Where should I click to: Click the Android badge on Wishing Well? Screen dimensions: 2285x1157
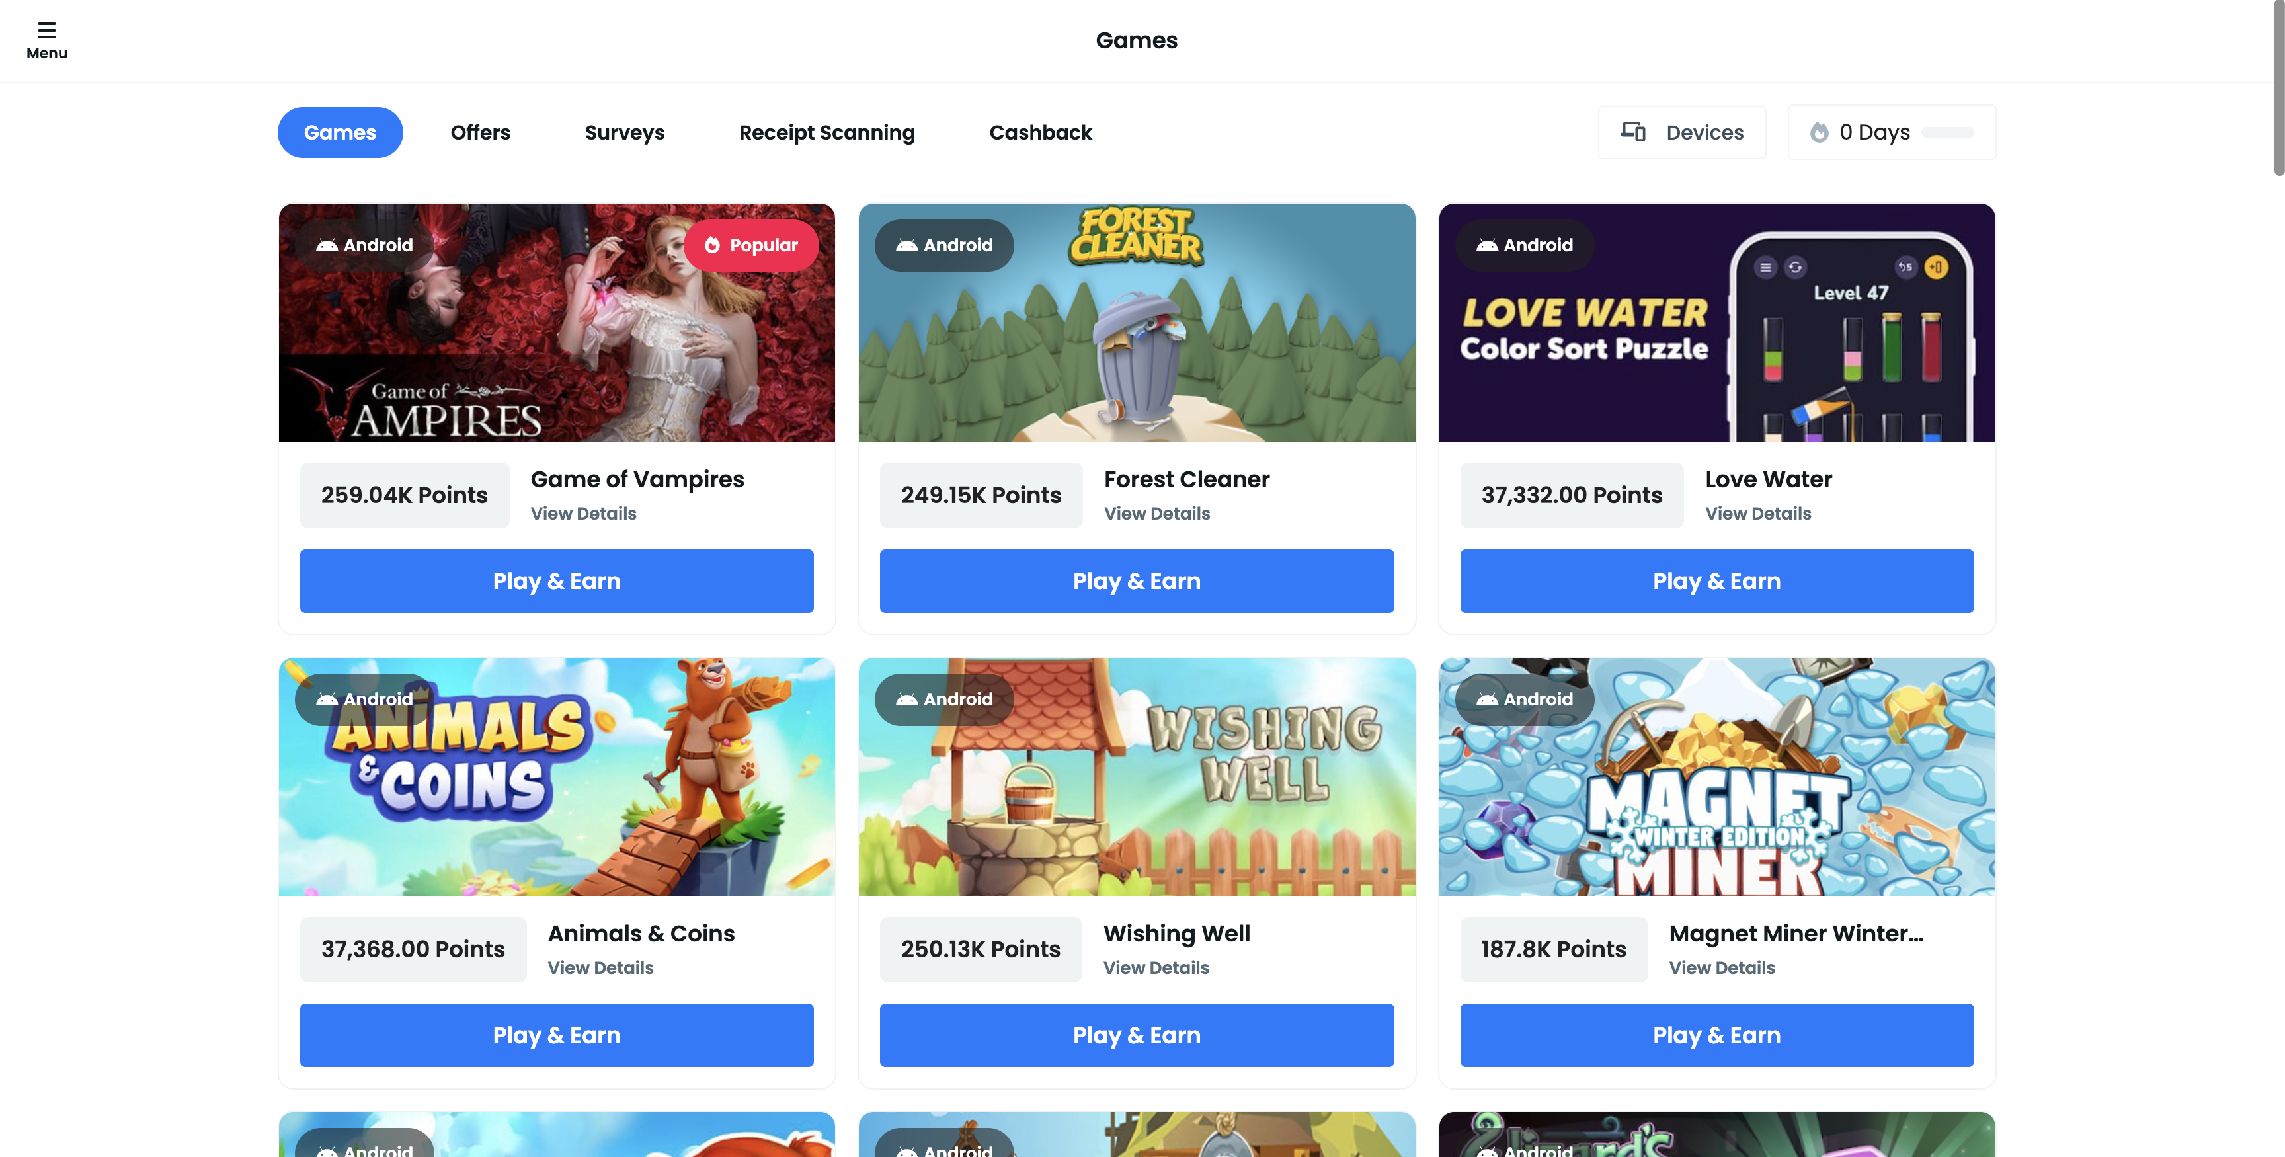(943, 699)
